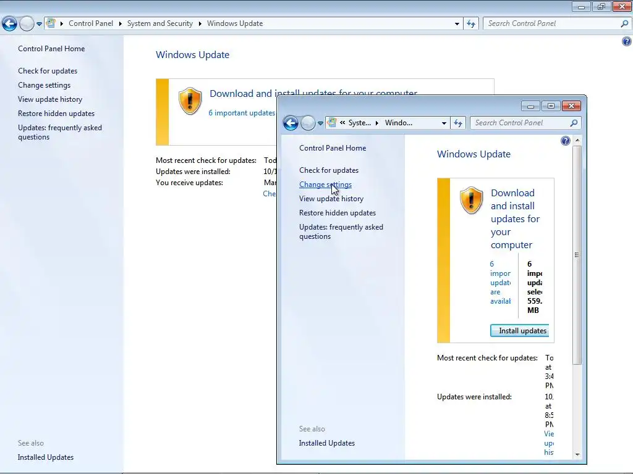Screen dimensions: 633x474
Task: Go back in the front window
Action: point(291,123)
